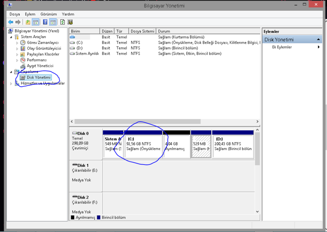
Task: Select Aygıt Yöneticisi in the tree
Action: [40, 66]
